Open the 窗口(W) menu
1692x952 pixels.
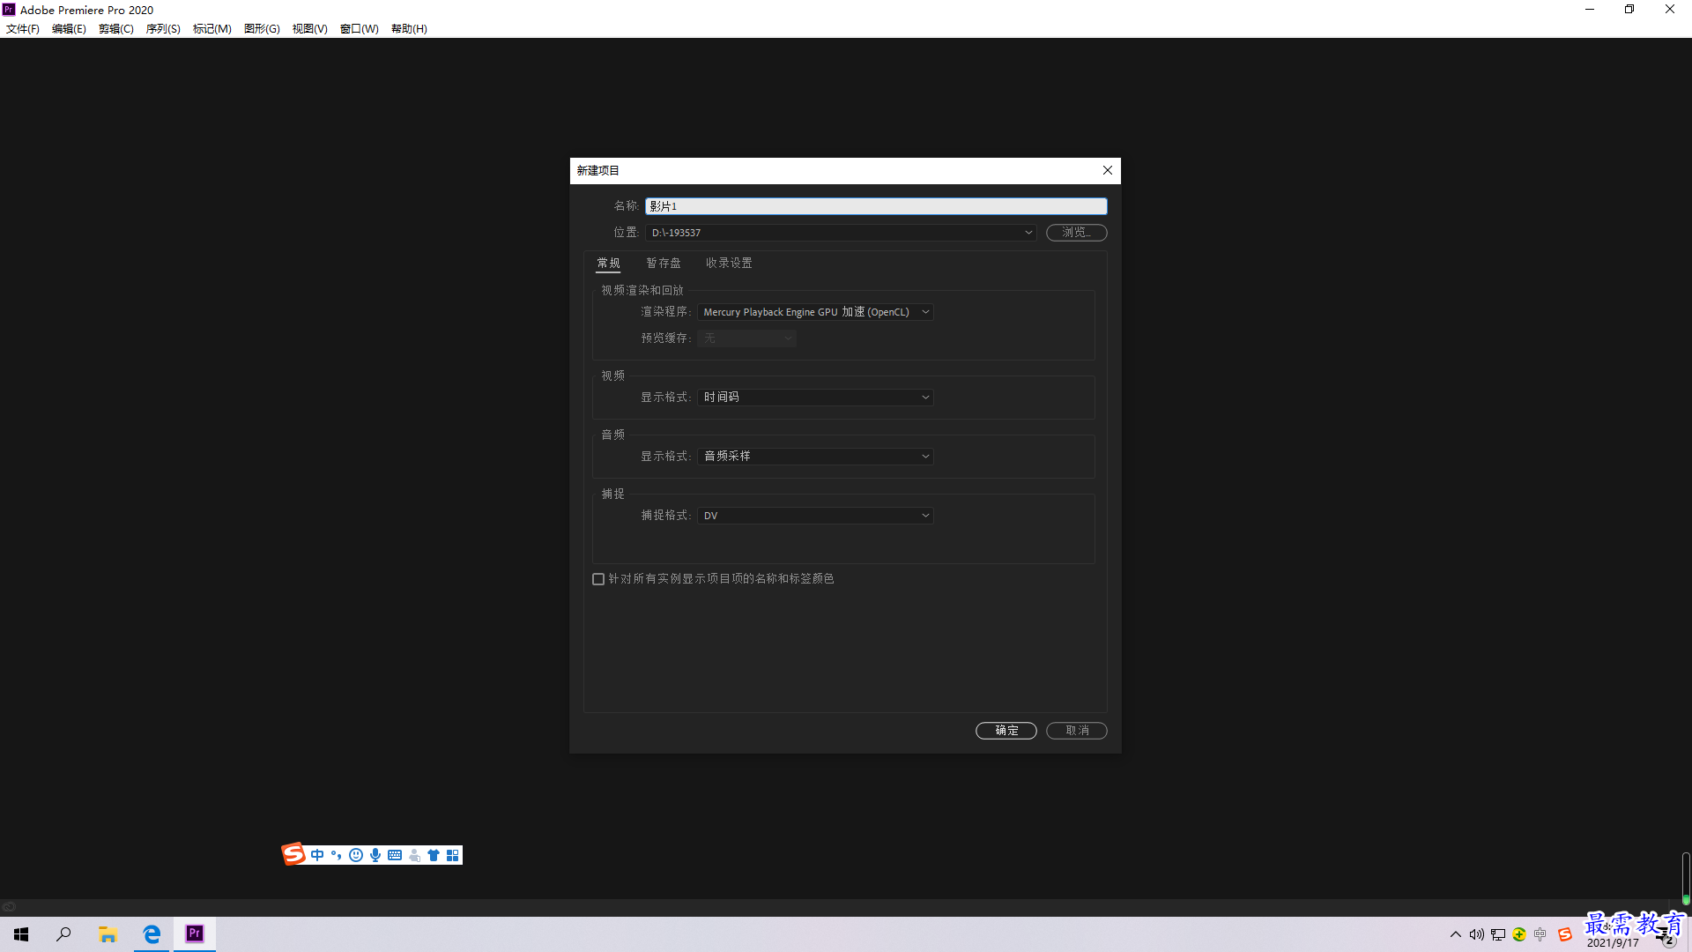point(360,29)
